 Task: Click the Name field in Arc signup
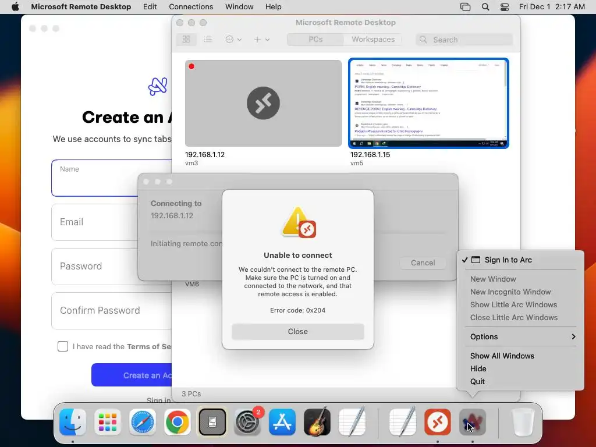point(111,178)
